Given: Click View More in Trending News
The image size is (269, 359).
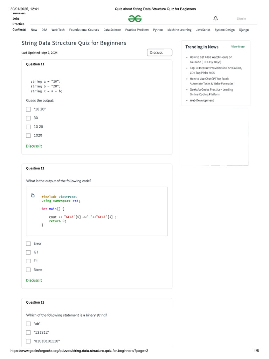Looking at the screenshot, I should [238, 47].
